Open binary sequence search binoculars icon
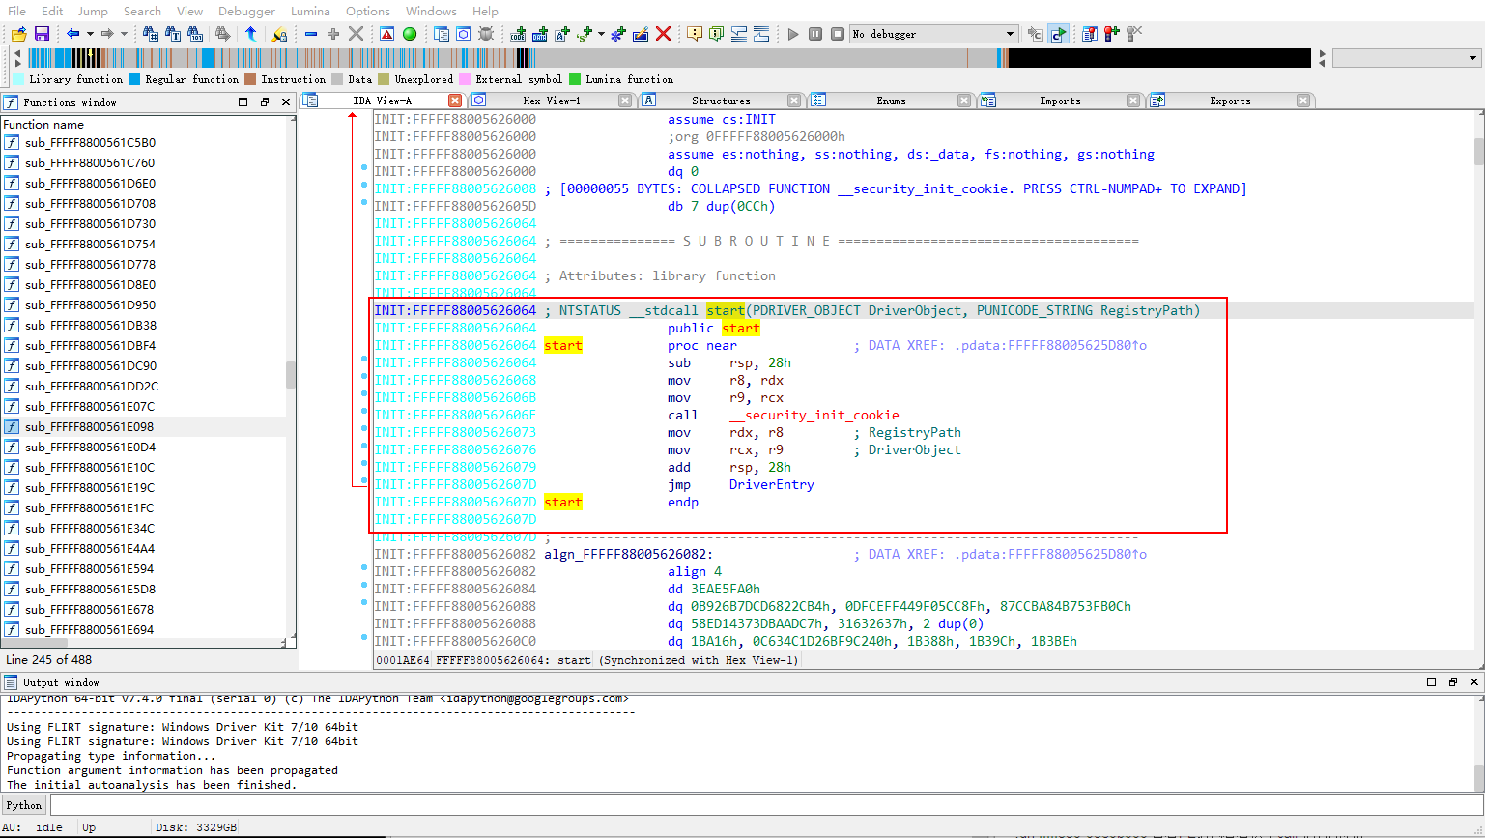This screenshot has height=838, width=1485. pos(195,34)
